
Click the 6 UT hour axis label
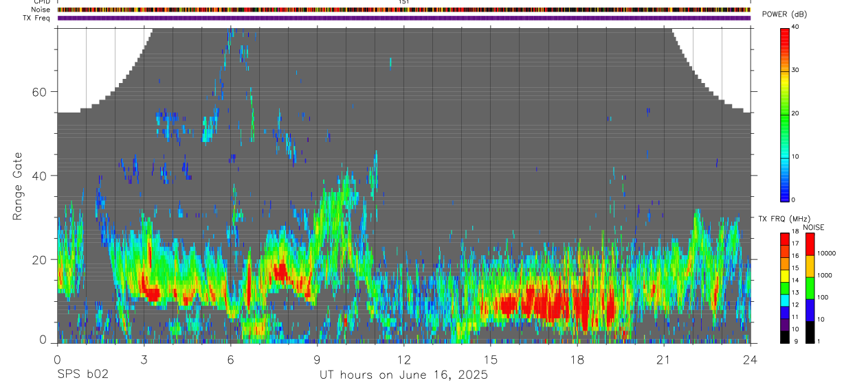point(231,360)
